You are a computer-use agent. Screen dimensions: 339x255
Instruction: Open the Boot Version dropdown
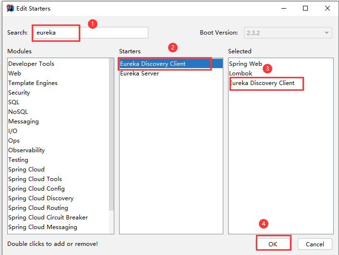(288, 33)
